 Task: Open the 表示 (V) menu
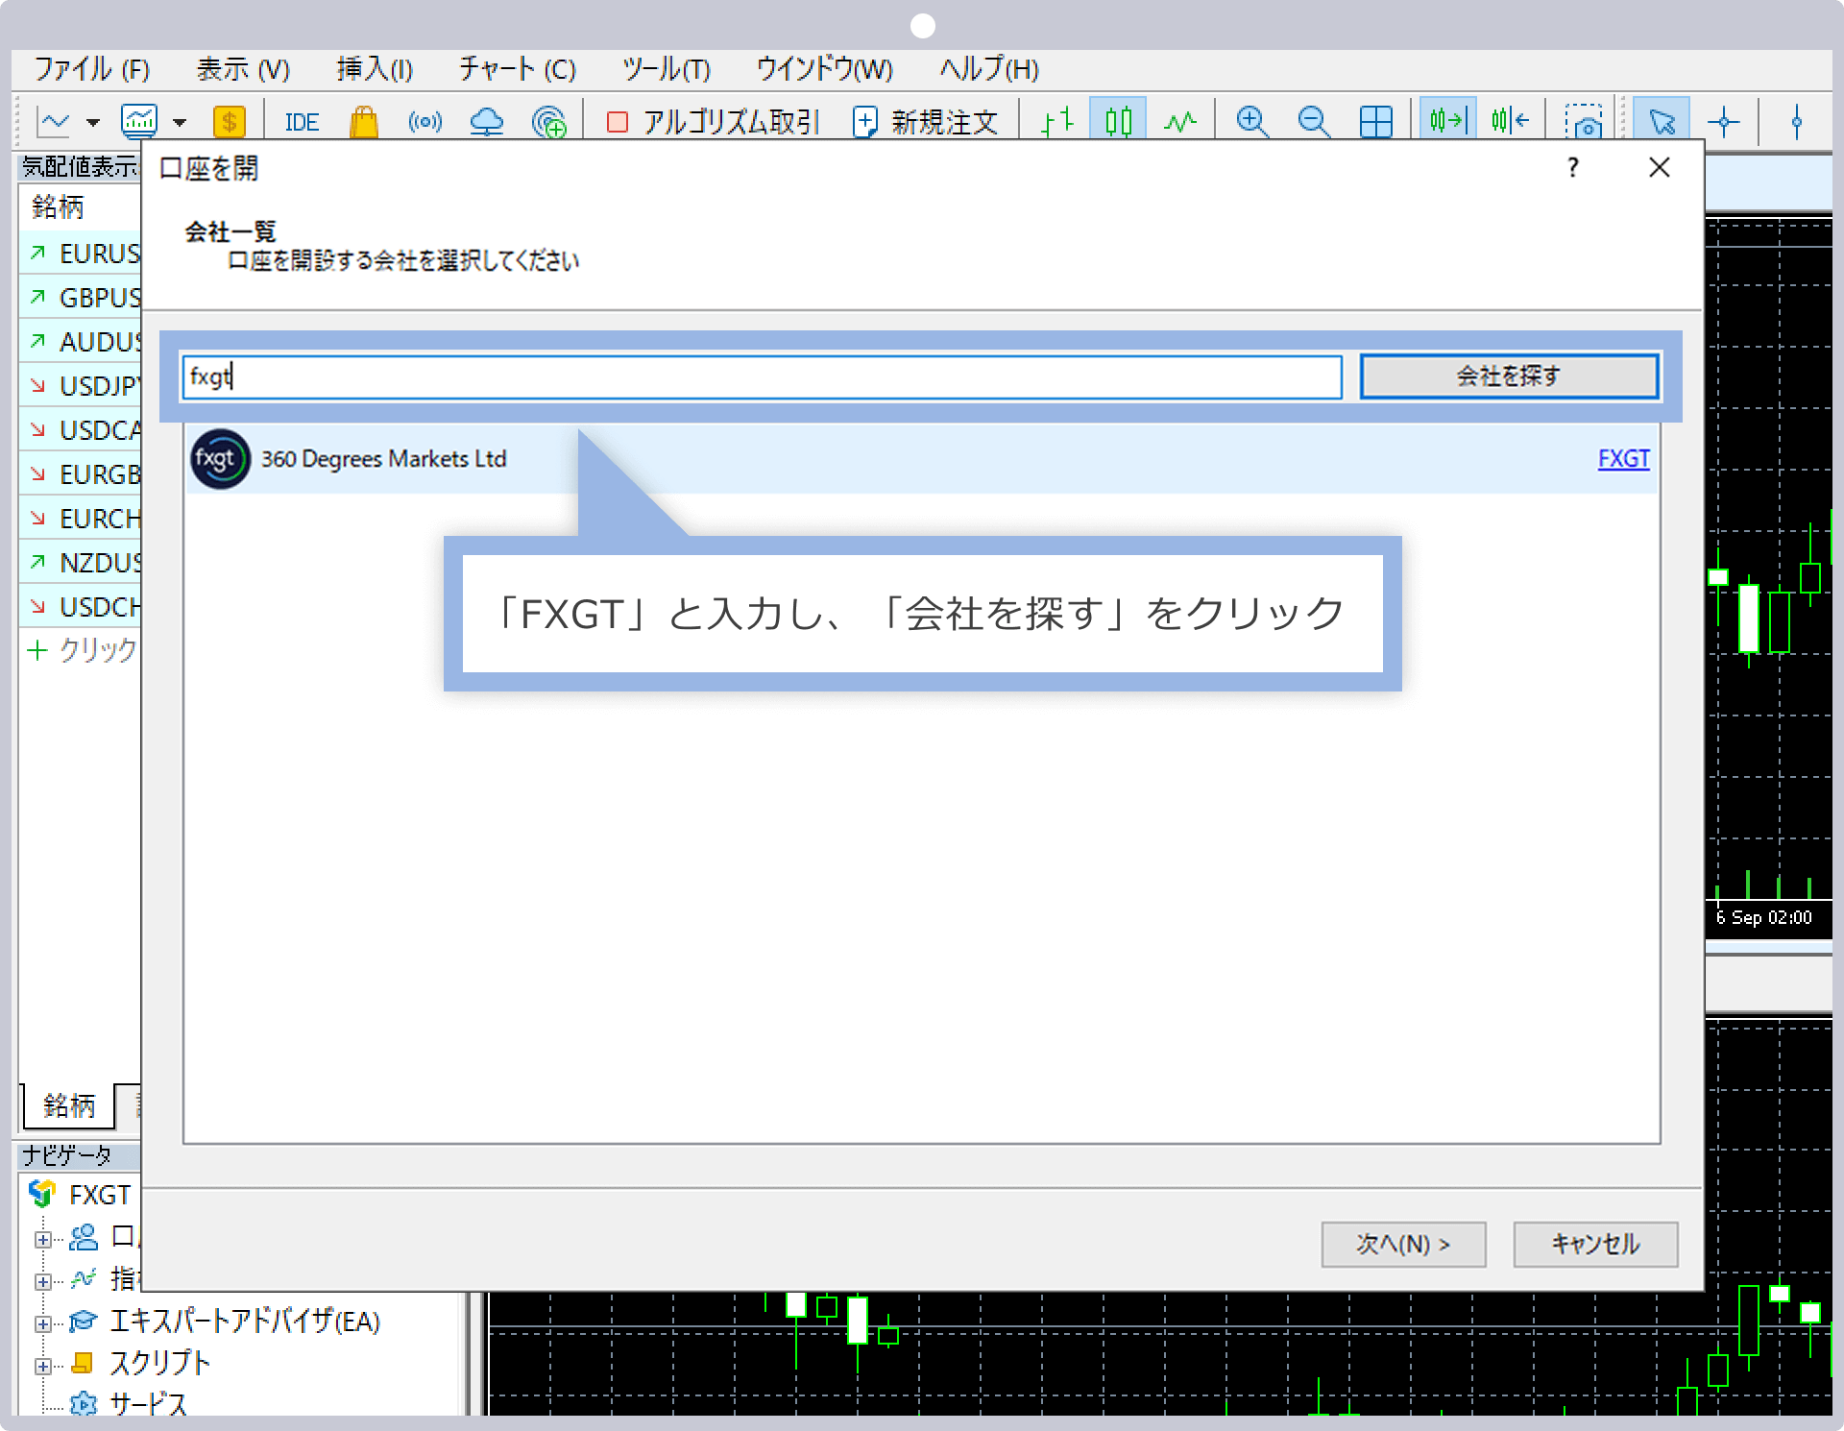point(243,70)
